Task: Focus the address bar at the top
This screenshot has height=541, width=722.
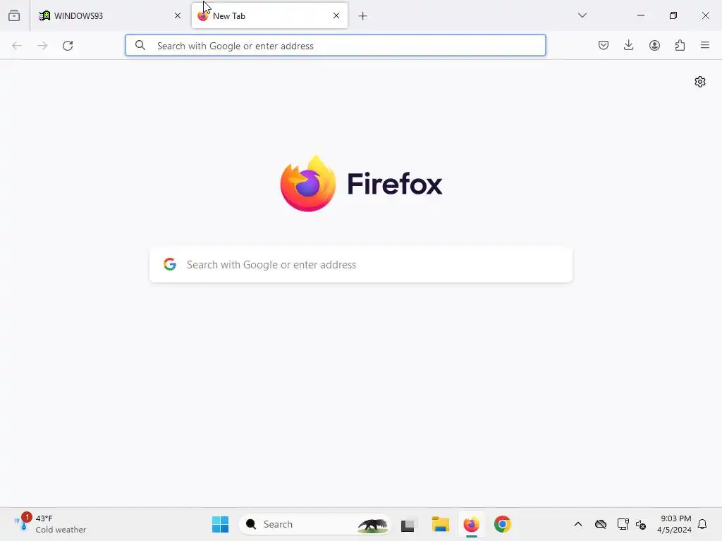Action: pos(335,46)
